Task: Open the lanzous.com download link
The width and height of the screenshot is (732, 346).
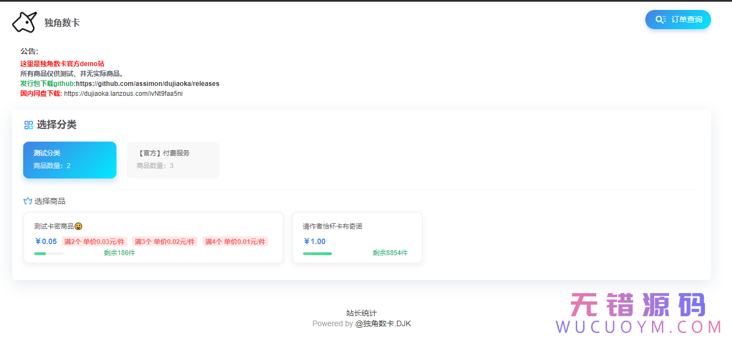Action: click(x=123, y=94)
